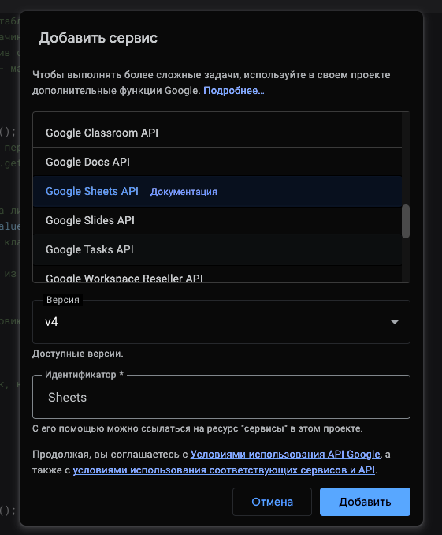This screenshot has height=535, width=442.
Task: Cancel with the Отмена button
Action: click(272, 502)
